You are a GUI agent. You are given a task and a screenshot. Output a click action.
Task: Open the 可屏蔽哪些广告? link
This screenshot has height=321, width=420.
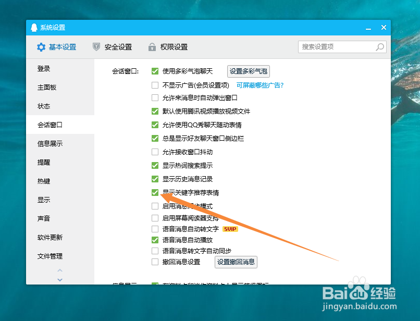pos(260,84)
